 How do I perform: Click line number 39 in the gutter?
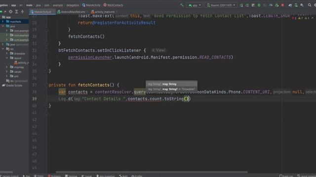[x=35, y=99]
